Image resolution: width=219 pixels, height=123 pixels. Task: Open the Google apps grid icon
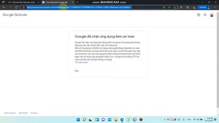[x=205, y=15]
